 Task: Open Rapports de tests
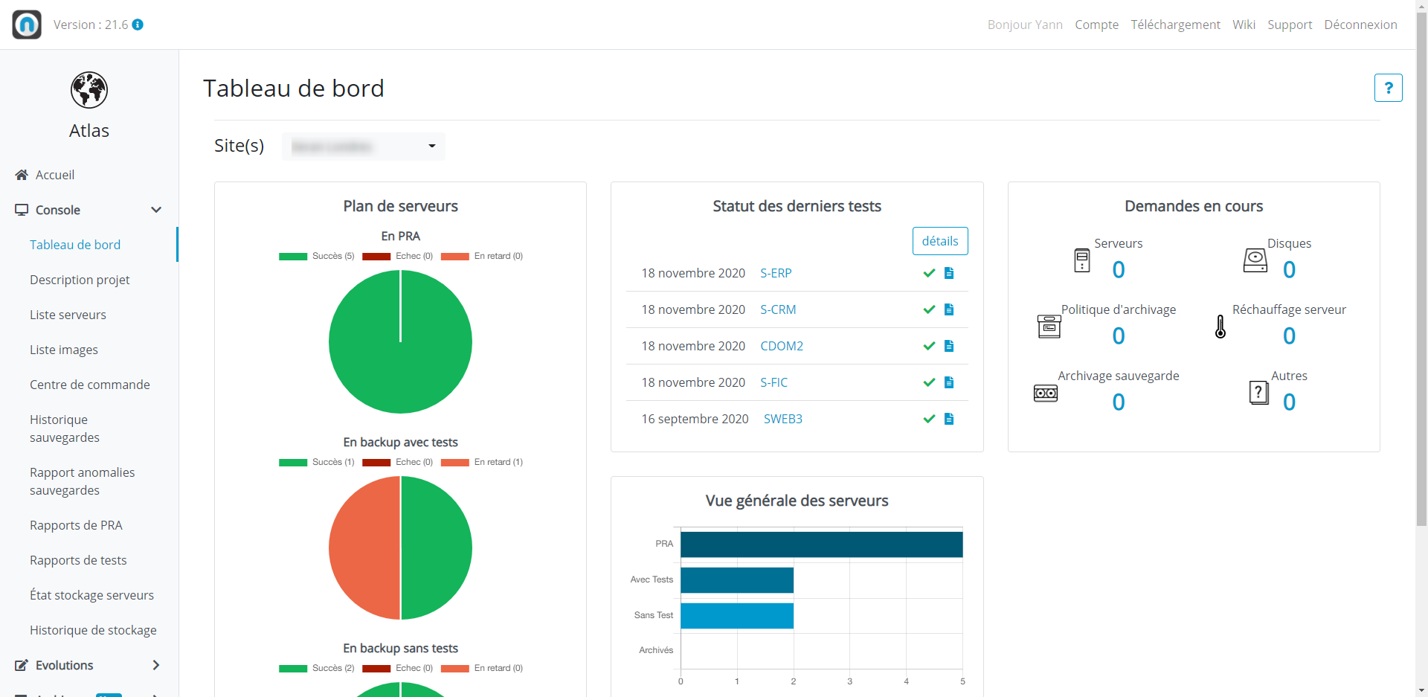[78, 560]
